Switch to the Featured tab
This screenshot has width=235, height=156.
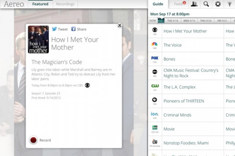click(40, 4)
